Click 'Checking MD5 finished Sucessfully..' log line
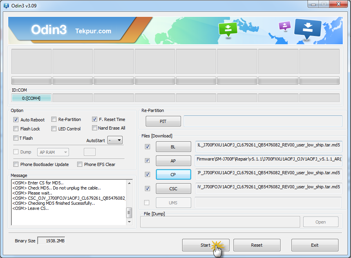 [54, 203]
